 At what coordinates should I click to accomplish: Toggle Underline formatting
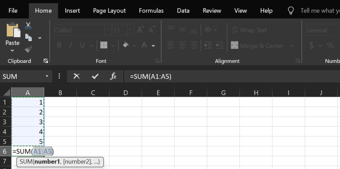click(82, 45)
